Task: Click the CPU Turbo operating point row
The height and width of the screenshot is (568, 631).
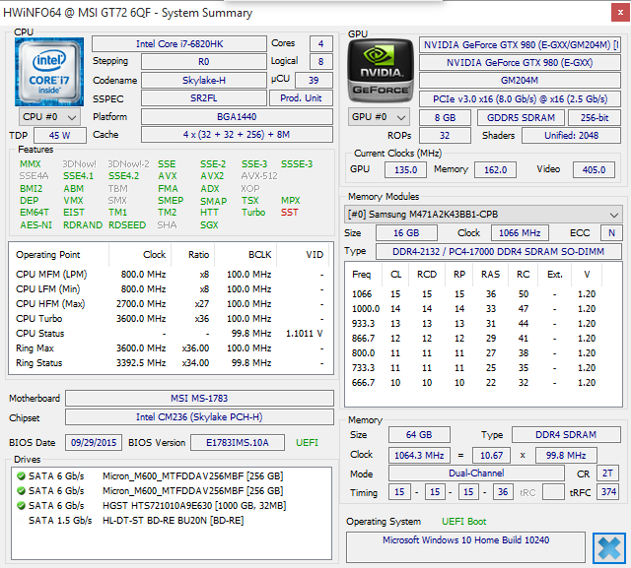Action: click(x=170, y=319)
